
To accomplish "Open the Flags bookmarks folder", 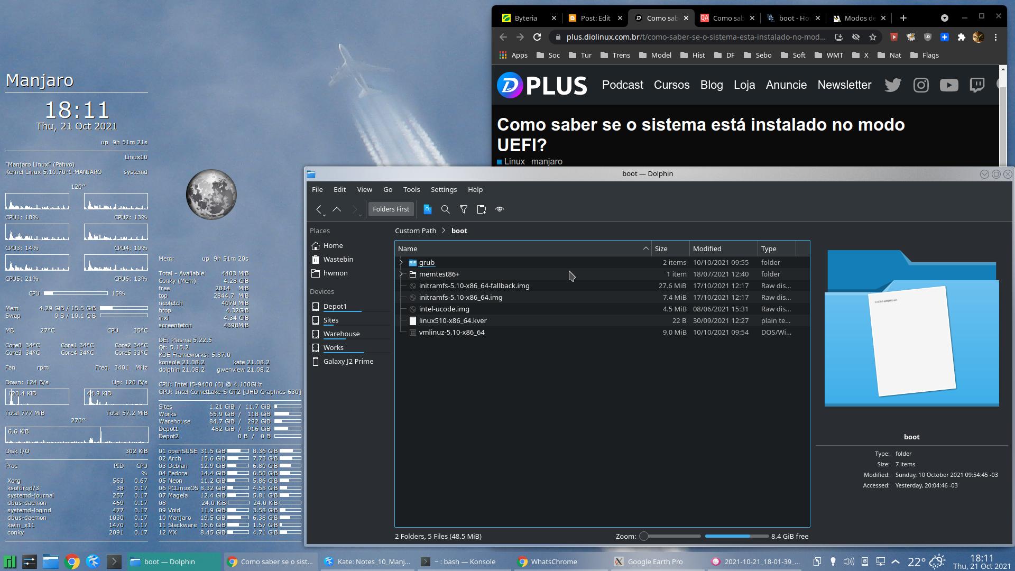I will [925, 55].
